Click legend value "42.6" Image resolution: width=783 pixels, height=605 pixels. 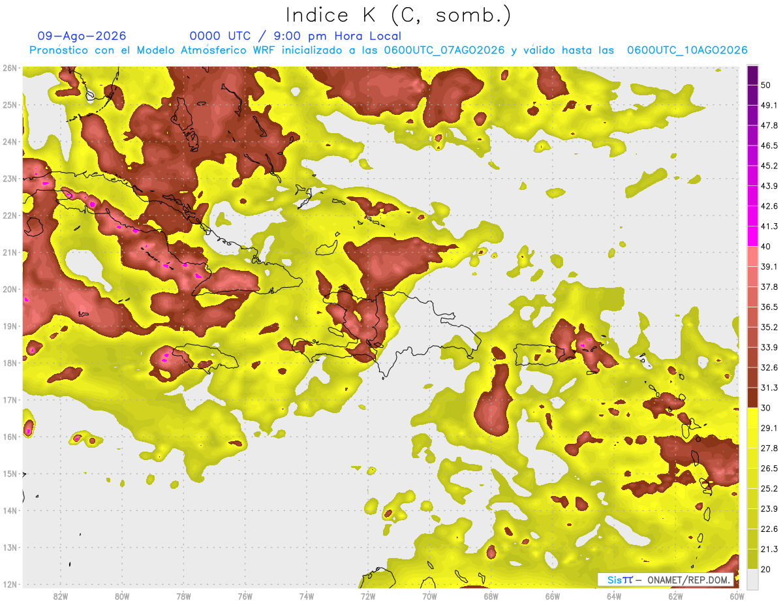tap(769, 206)
